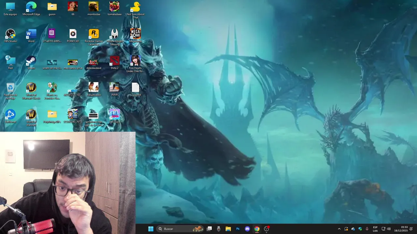The height and width of the screenshot is (234, 417).
Task: Open the volume speaker tray control
Action: point(389,229)
